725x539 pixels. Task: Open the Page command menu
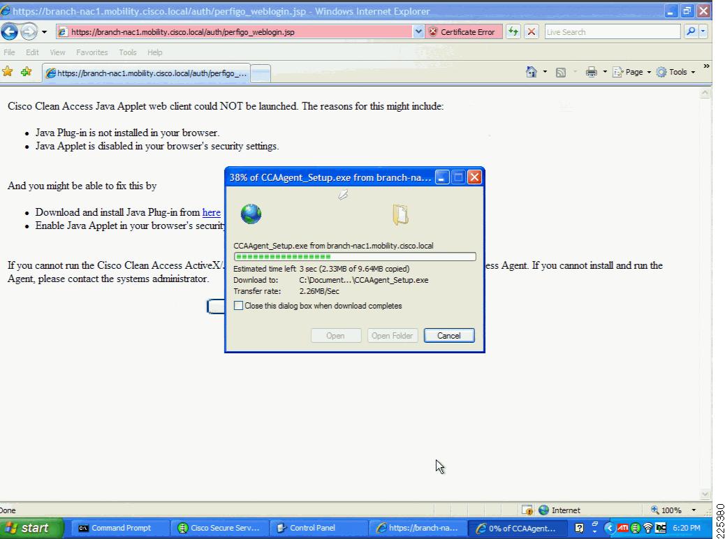[x=631, y=72]
